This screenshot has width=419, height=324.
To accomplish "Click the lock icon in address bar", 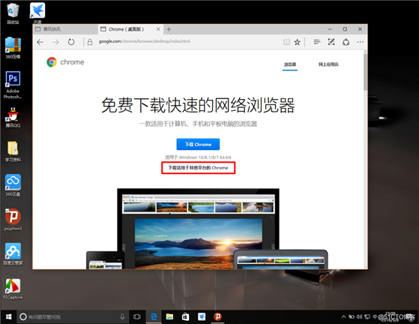I will (90, 42).
